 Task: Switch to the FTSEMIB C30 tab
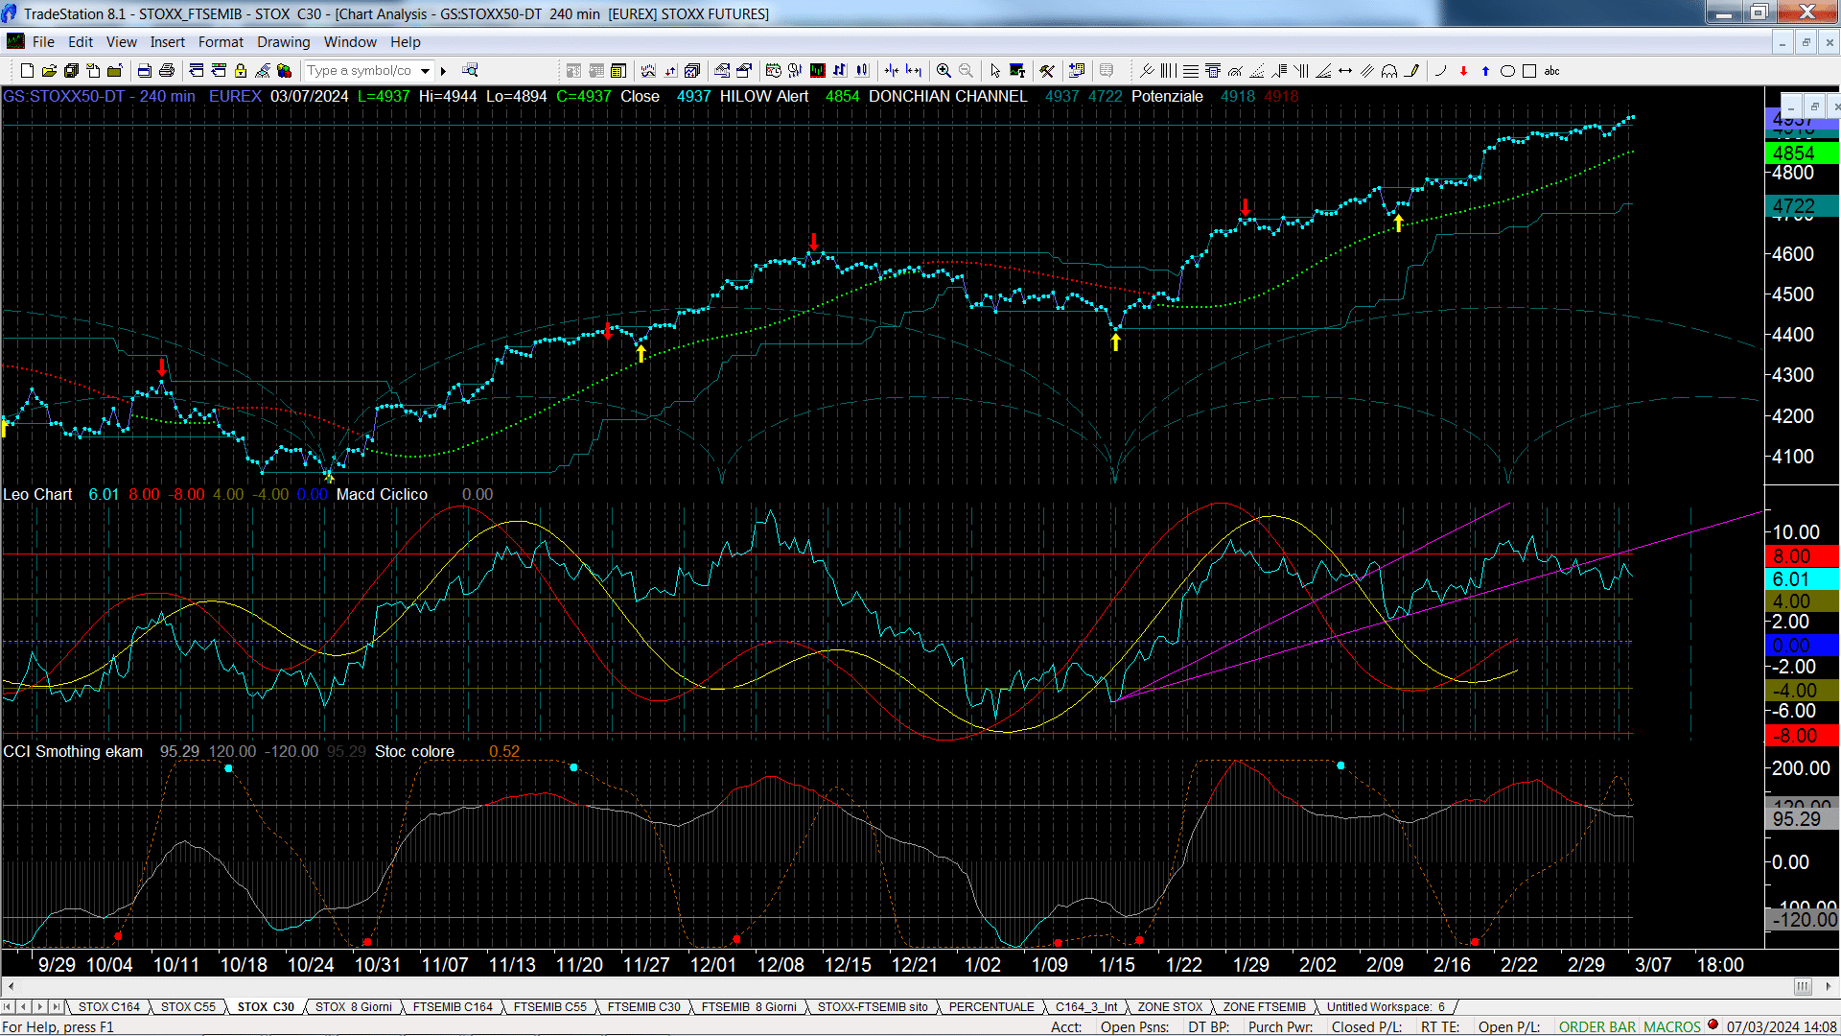(x=643, y=1007)
